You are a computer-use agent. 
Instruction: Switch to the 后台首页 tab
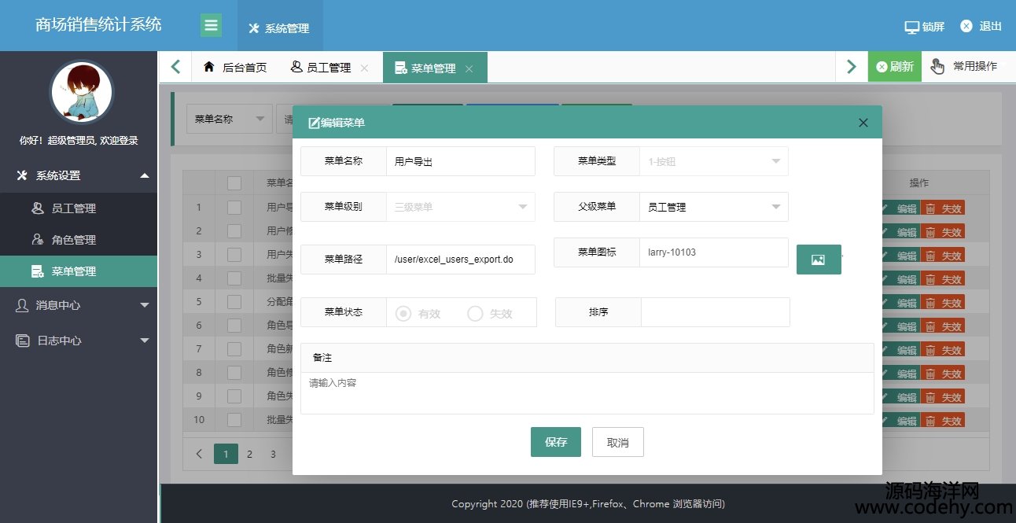tap(235, 68)
